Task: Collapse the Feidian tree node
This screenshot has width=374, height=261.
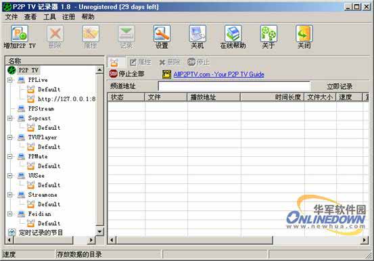Action: (x=9, y=214)
